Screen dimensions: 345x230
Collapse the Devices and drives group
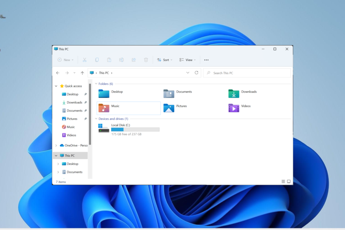[x=96, y=119]
